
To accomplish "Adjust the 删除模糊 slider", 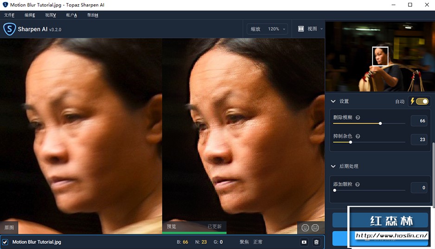I will click(369, 123).
